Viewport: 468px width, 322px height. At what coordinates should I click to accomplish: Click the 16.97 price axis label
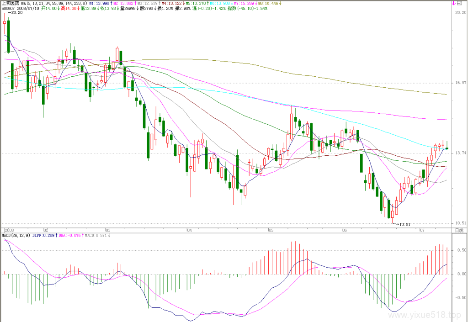461,83
